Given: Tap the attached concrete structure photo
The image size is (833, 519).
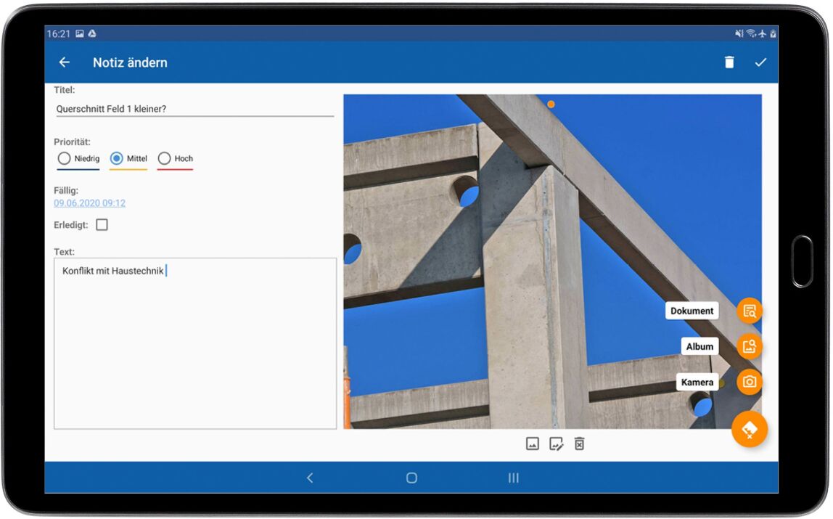Looking at the screenshot, I should [552, 261].
